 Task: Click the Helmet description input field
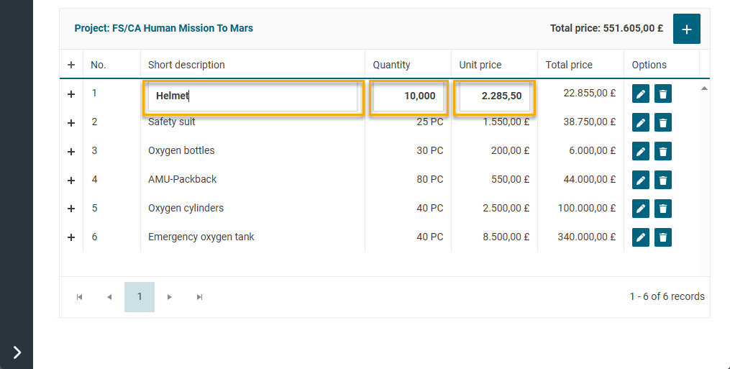coord(252,96)
